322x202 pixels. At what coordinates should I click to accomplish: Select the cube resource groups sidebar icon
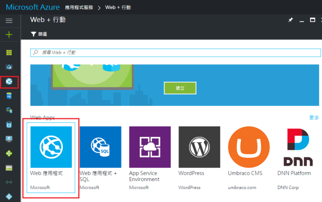click(x=9, y=67)
